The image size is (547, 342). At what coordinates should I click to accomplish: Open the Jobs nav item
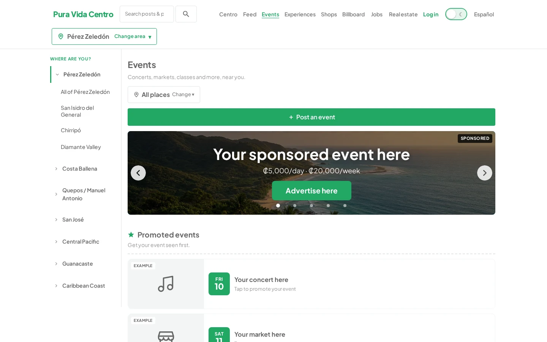pyautogui.click(x=377, y=14)
